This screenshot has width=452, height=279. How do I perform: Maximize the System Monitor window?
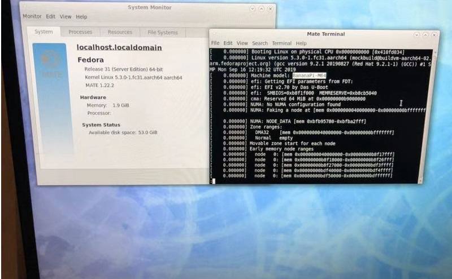click(x=262, y=8)
